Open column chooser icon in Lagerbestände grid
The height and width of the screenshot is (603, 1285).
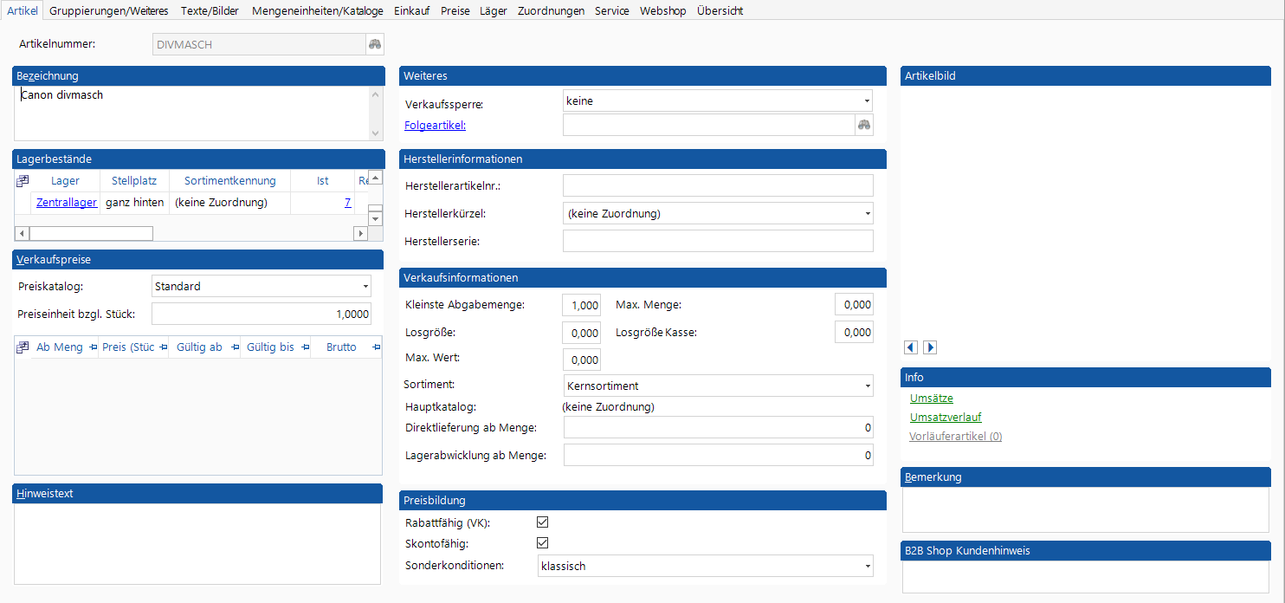(23, 180)
